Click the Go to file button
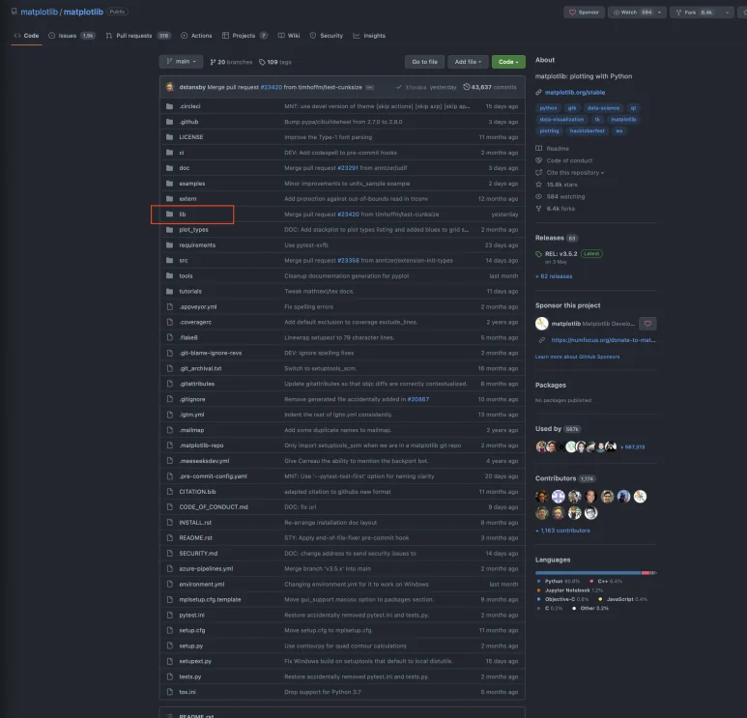The width and height of the screenshot is (747, 718). (x=424, y=61)
